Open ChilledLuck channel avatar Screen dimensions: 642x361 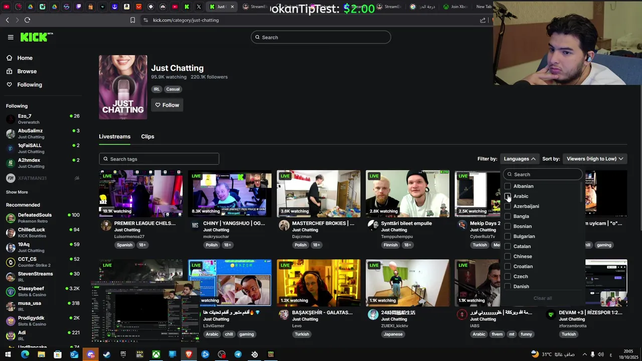pyautogui.click(x=11, y=233)
